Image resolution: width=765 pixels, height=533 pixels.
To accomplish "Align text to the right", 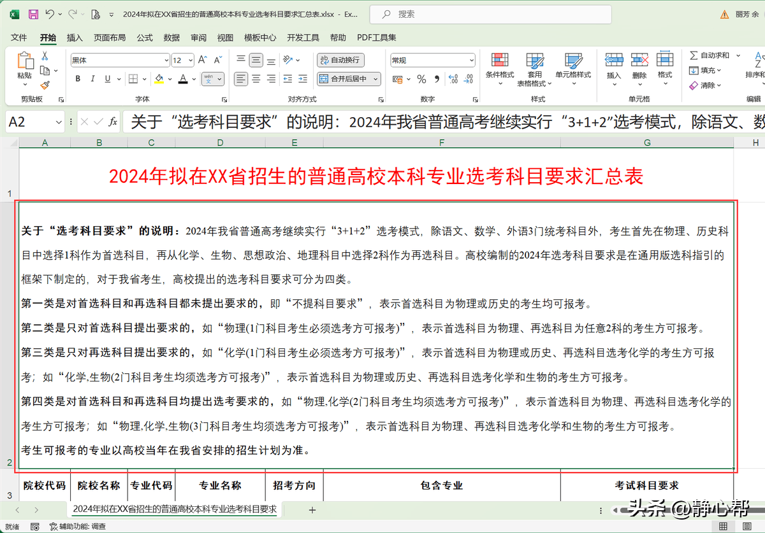I will point(272,79).
